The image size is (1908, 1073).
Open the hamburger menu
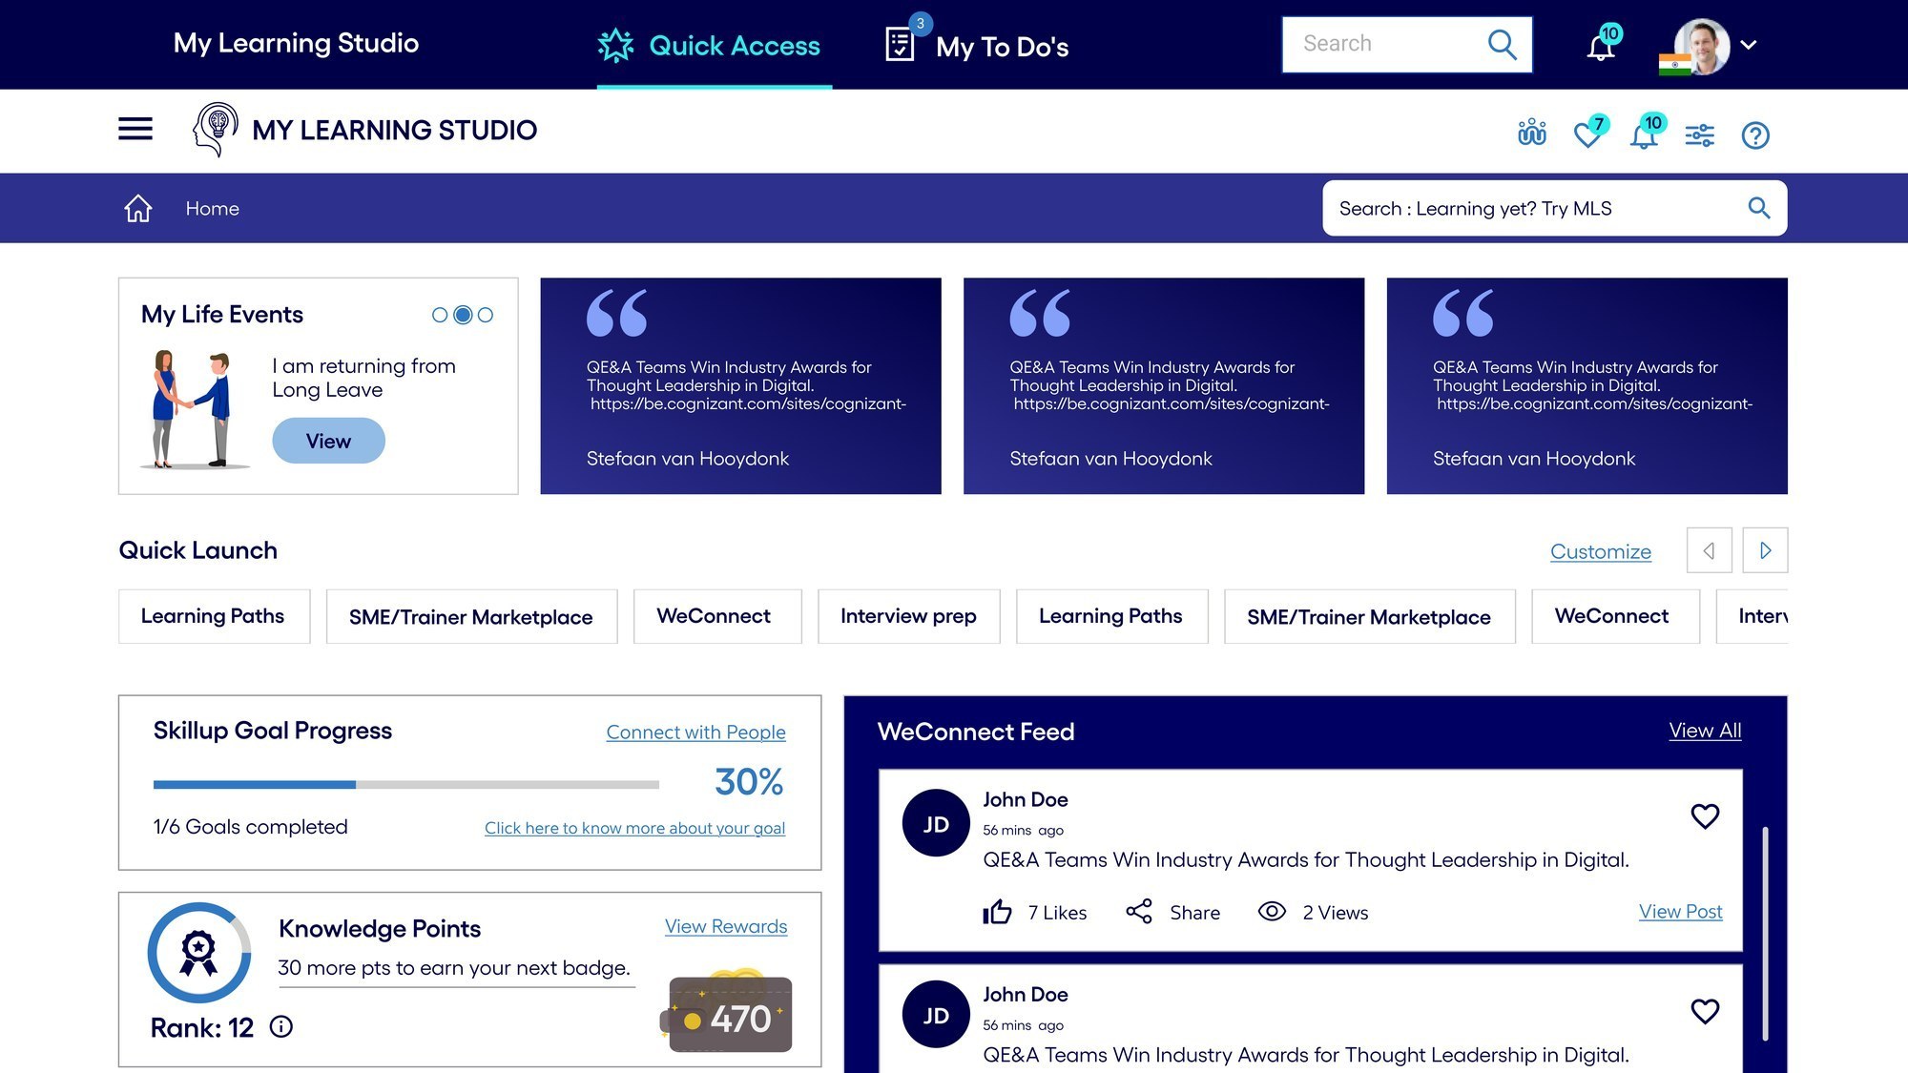tap(135, 129)
